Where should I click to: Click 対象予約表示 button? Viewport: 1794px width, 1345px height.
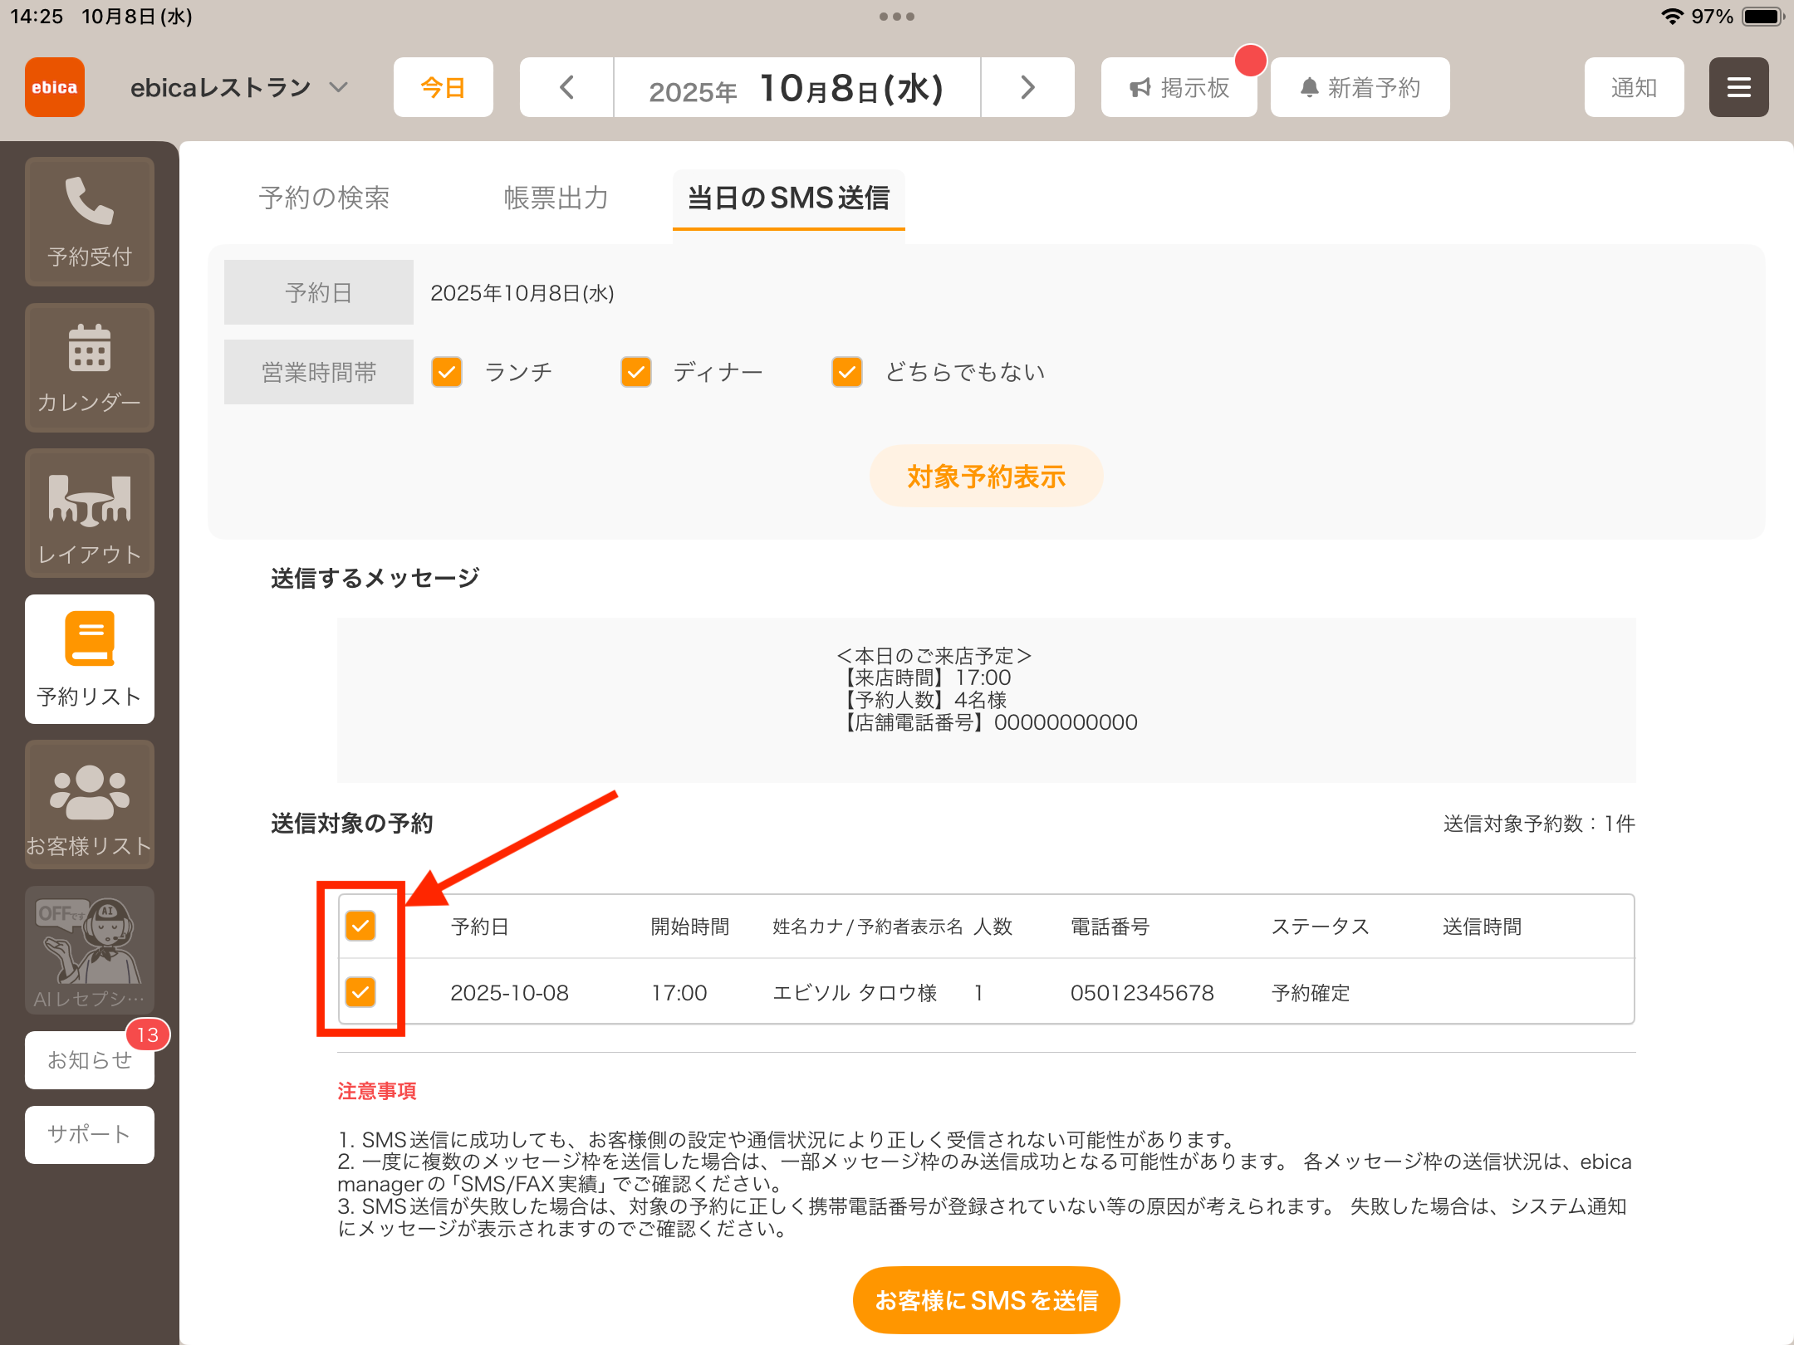pyautogui.click(x=987, y=477)
